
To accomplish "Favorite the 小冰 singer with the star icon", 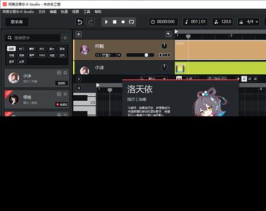I will pos(65,73).
